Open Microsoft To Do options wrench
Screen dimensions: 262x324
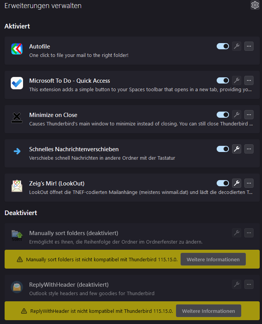click(237, 80)
